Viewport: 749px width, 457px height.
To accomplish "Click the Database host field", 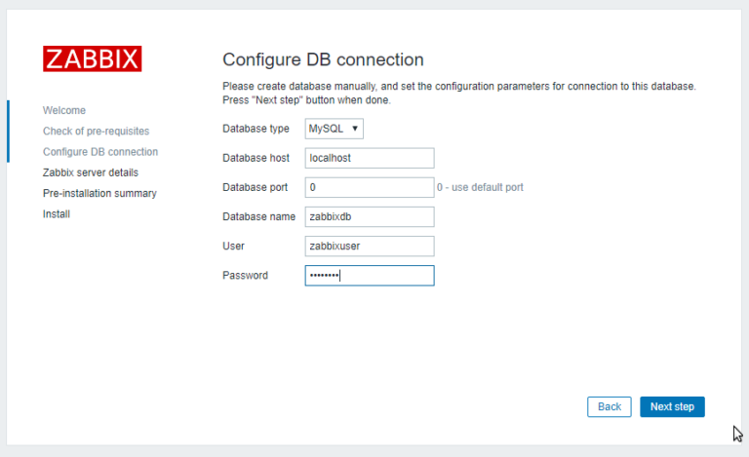I will [369, 158].
